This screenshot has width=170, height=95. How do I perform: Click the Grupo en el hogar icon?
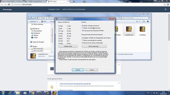pyautogui.click(x=31, y=42)
